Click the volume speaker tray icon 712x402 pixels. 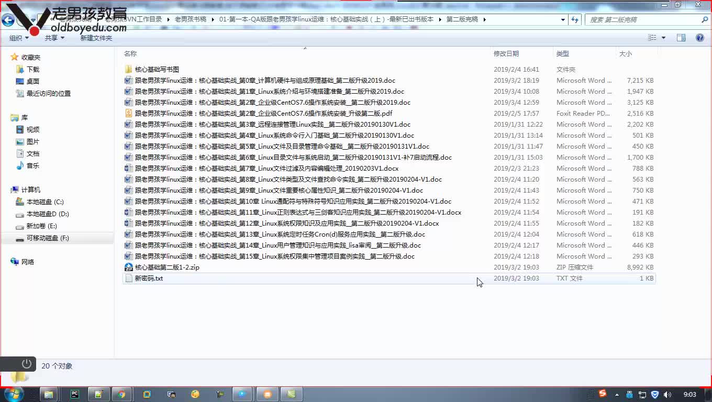point(667,394)
